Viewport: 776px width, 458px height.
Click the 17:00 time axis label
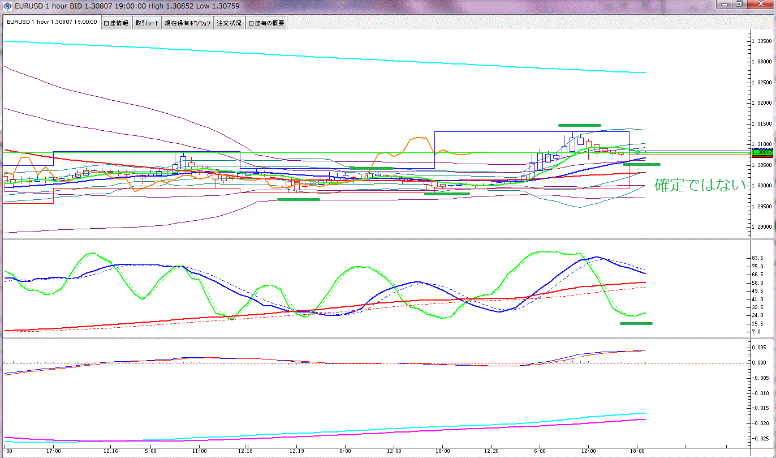click(54, 451)
